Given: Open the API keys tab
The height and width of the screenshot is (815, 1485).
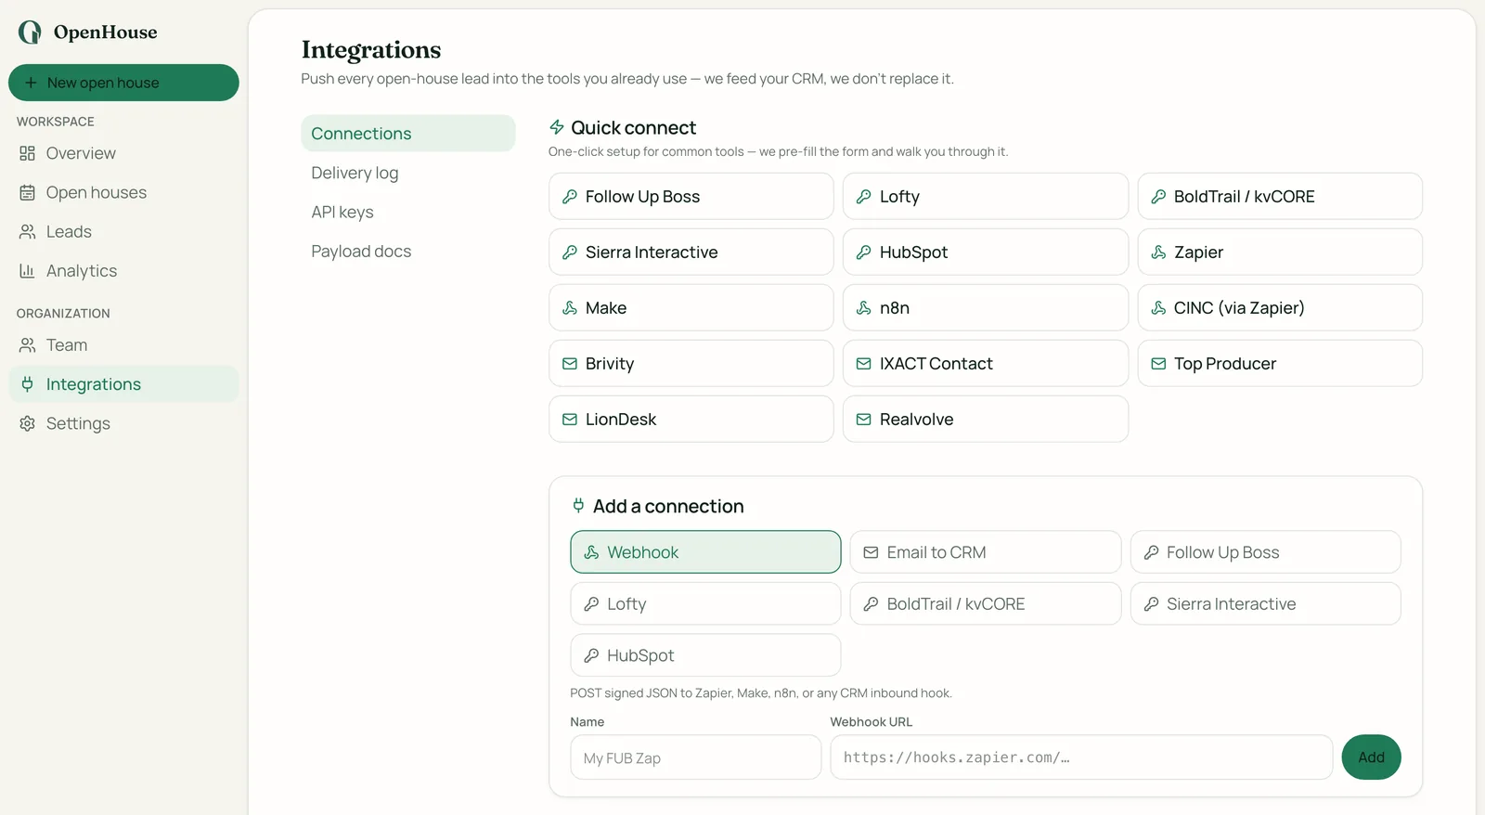Looking at the screenshot, I should pos(408,212).
